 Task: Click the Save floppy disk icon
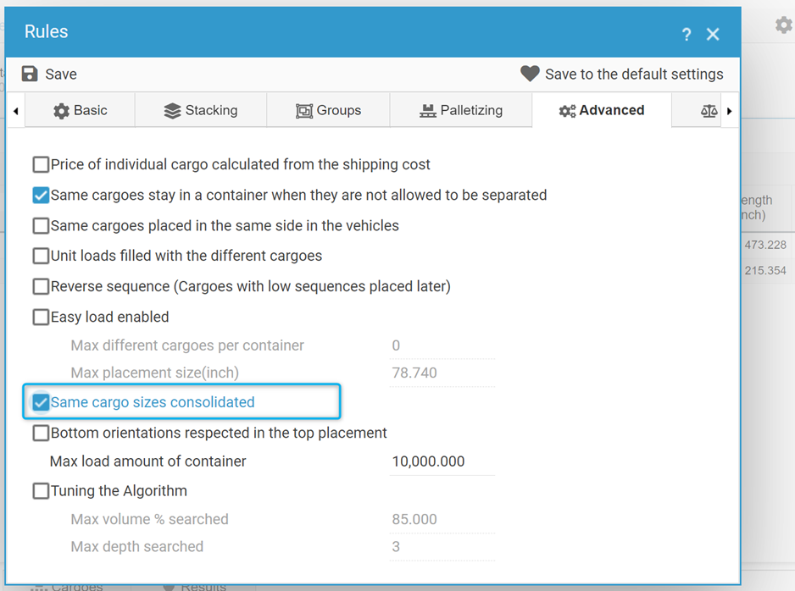pyautogui.click(x=30, y=74)
